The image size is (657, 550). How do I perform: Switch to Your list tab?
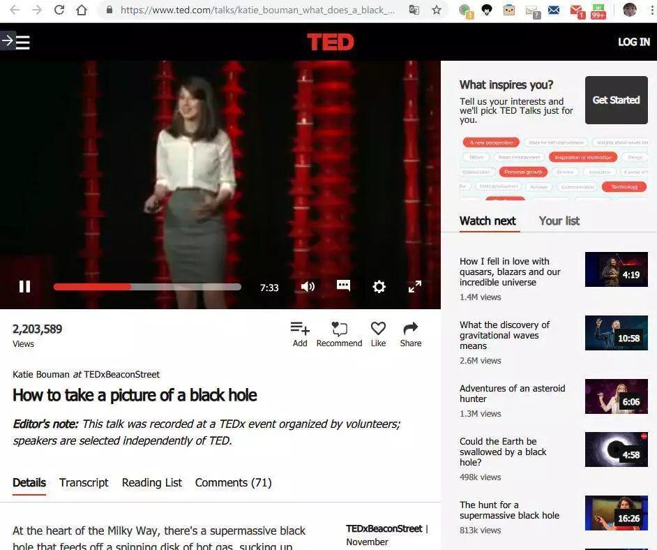tap(559, 221)
